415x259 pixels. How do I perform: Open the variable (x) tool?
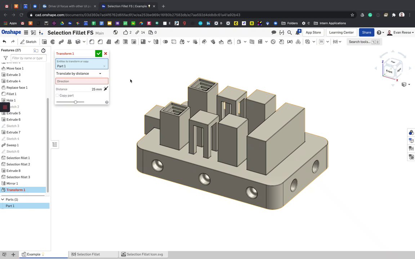[x=290, y=42]
